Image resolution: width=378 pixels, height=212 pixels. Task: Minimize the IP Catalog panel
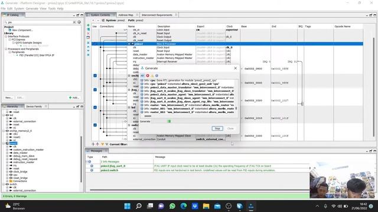tap(74, 15)
